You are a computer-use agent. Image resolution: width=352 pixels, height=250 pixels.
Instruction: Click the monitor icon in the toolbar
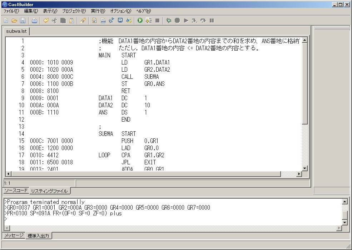[x=120, y=21]
